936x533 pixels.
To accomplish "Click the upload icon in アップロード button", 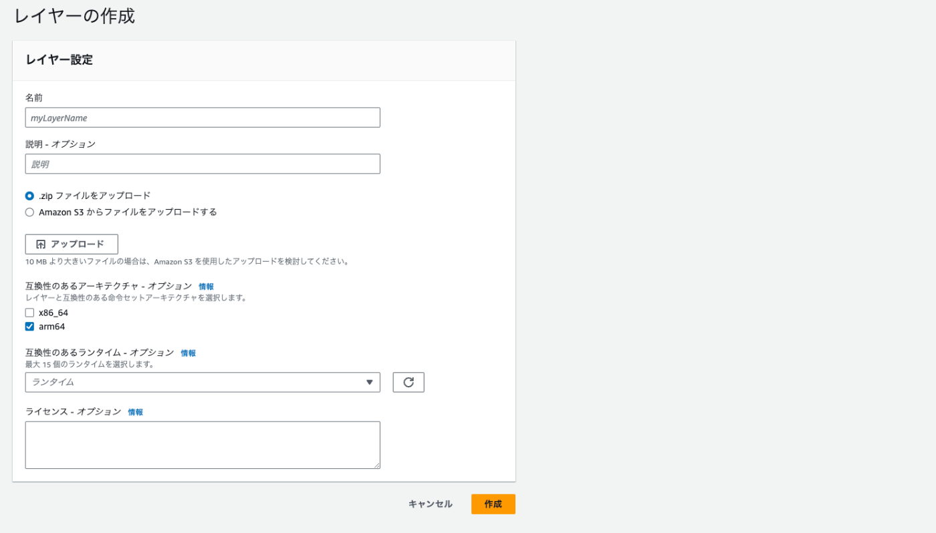I will [41, 244].
